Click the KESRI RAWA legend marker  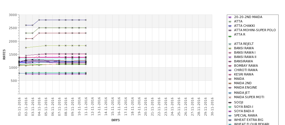point(230,75)
